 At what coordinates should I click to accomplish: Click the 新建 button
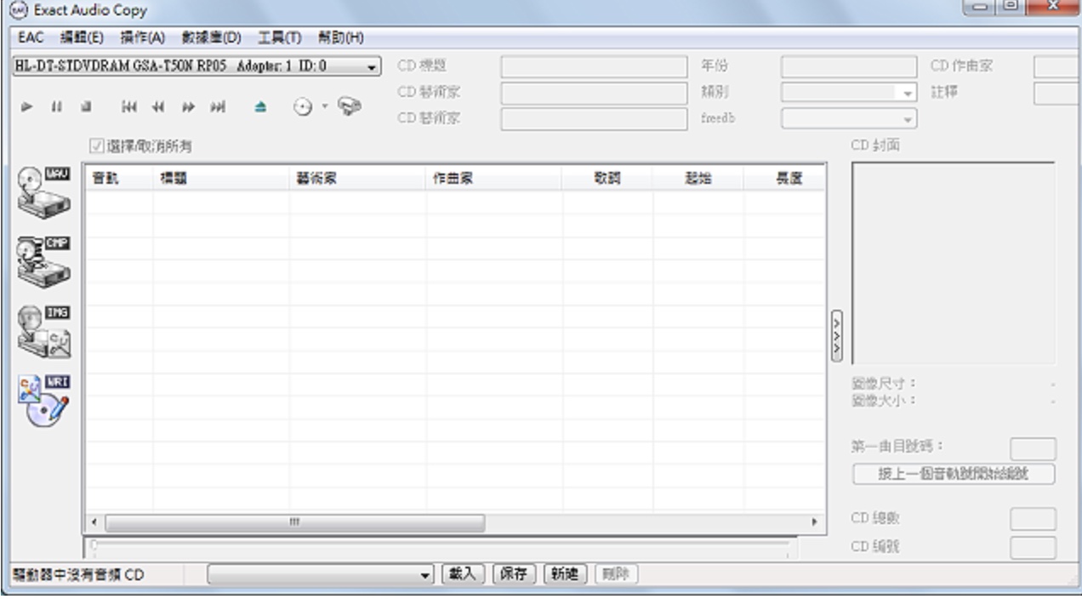click(565, 574)
